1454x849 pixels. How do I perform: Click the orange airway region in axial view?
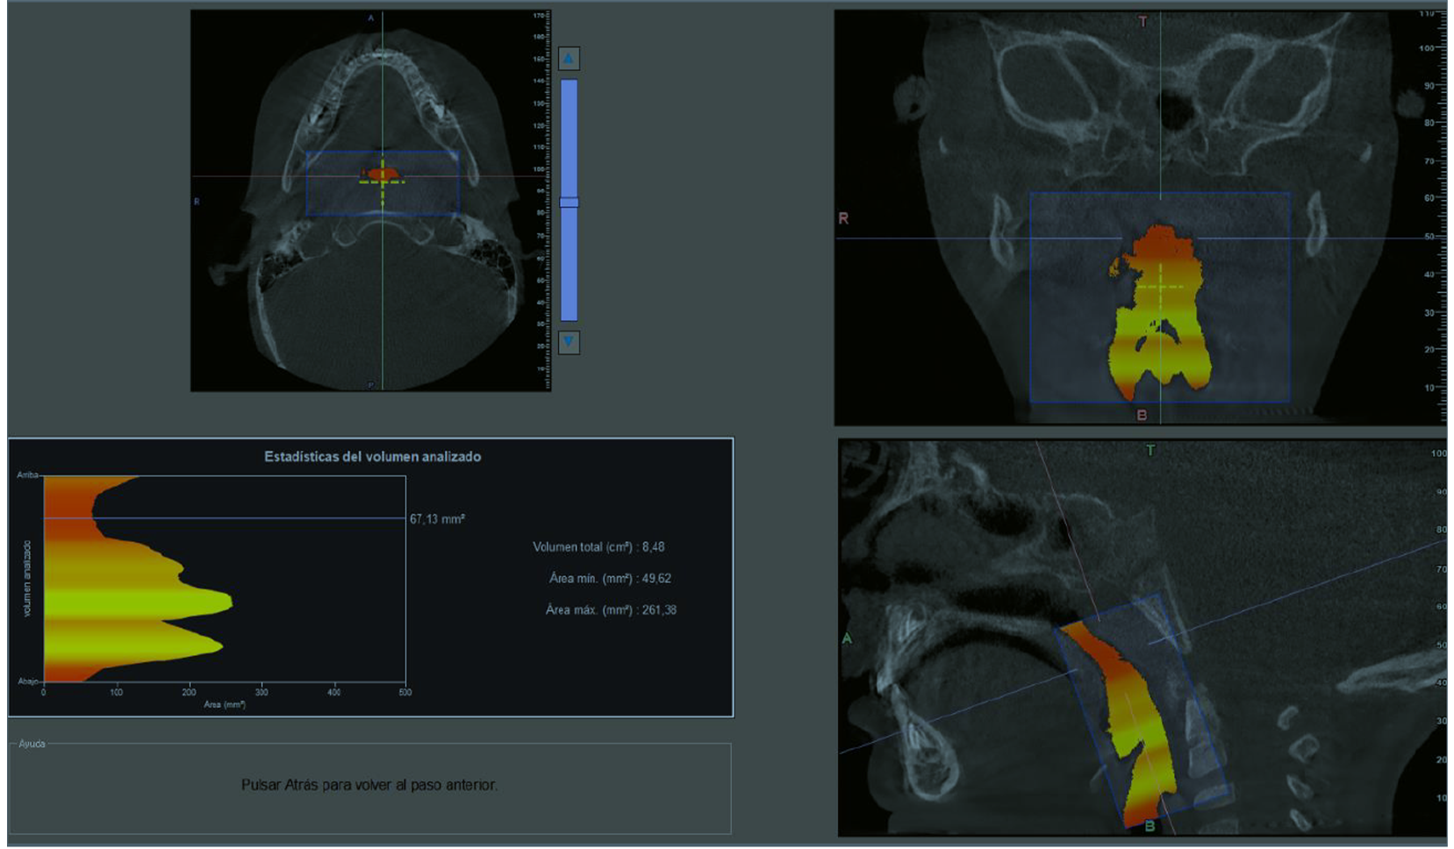tap(382, 173)
